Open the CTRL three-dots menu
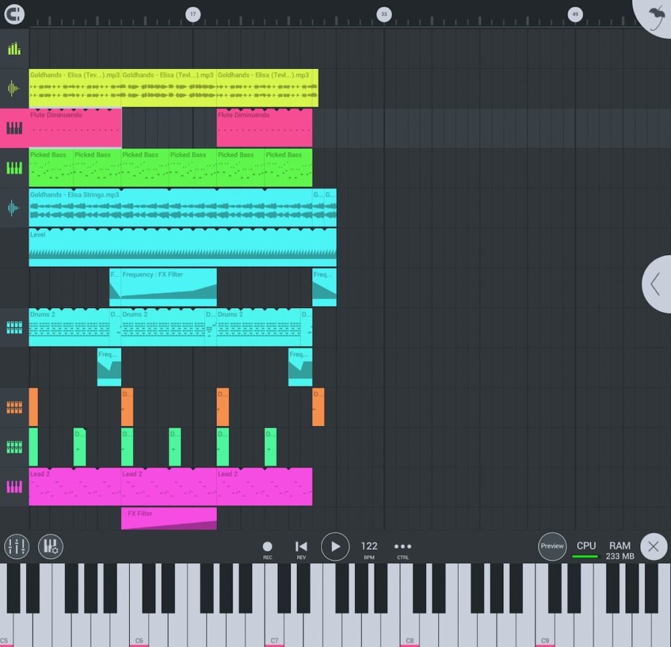The height and width of the screenshot is (647, 671). 402,549
